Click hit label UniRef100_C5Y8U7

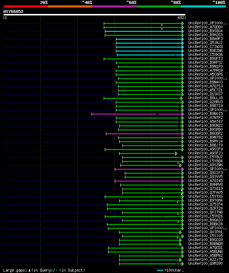(205, 157)
